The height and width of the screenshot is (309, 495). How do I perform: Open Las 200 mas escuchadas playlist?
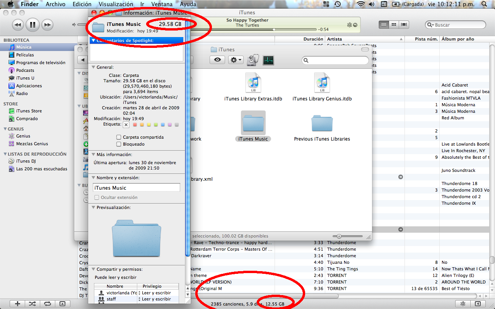41,169
